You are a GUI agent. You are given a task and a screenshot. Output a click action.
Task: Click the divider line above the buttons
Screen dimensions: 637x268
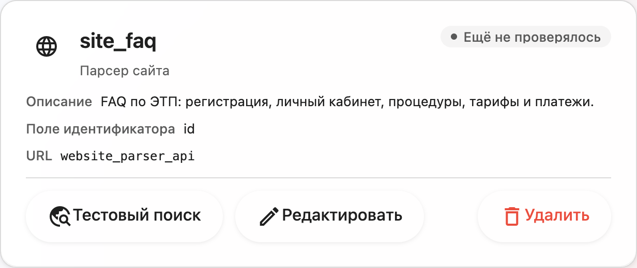coord(318,178)
